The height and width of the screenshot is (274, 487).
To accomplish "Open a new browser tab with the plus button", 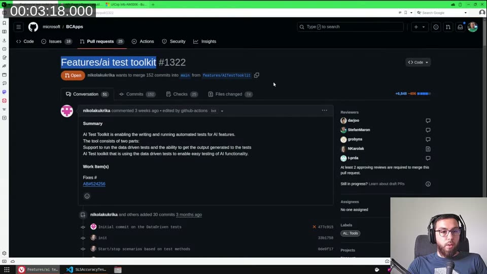I will [153, 5].
